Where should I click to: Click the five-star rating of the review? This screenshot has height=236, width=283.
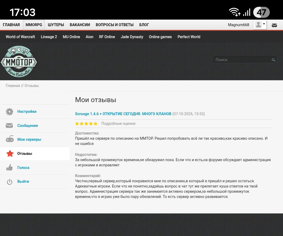[86, 123]
